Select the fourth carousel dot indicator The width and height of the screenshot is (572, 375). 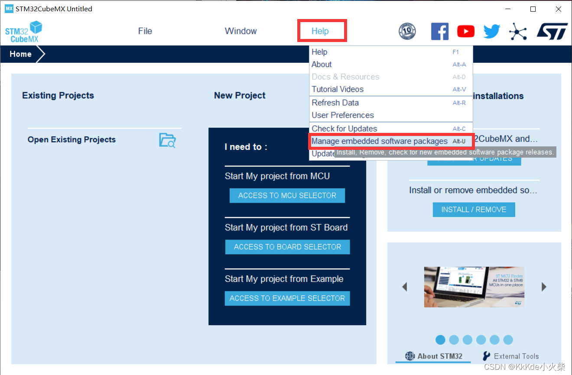(481, 340)
